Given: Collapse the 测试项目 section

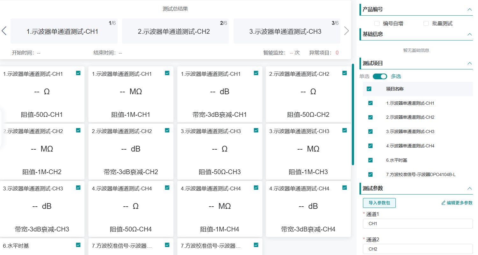Looking at the screenshot, I should (x=469, y=63).
